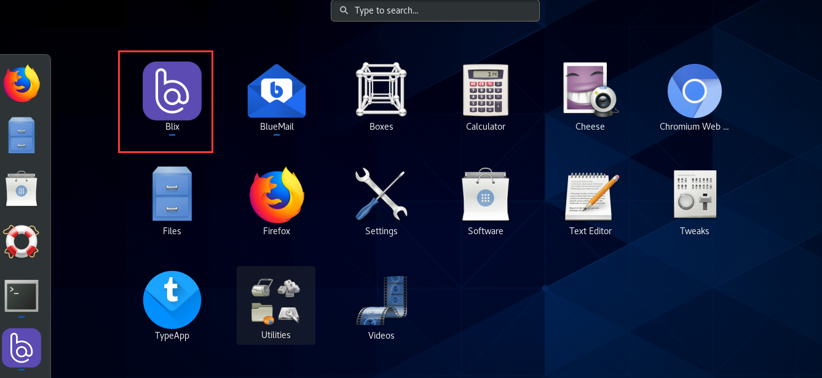This screenshot has width=822, height=378.
Task: Open Terminal from the dock
Action: pos(22,296)
